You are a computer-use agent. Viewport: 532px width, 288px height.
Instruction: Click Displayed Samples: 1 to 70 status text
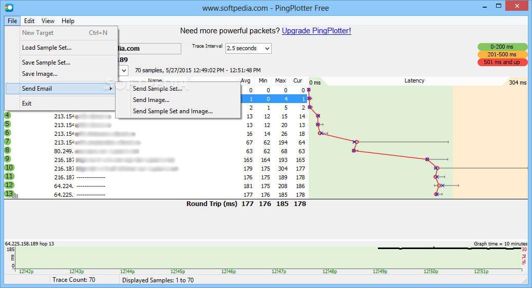158,280
